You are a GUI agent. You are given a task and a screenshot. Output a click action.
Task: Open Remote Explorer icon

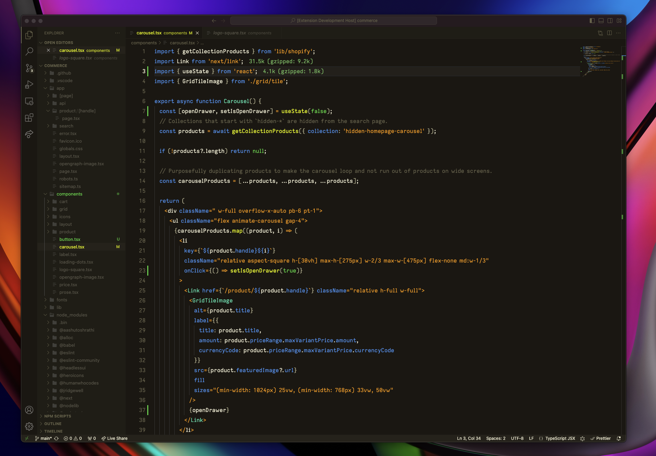(29, 101)
